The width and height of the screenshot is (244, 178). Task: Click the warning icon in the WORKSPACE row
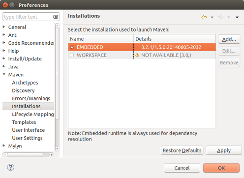tap(137, 55)
